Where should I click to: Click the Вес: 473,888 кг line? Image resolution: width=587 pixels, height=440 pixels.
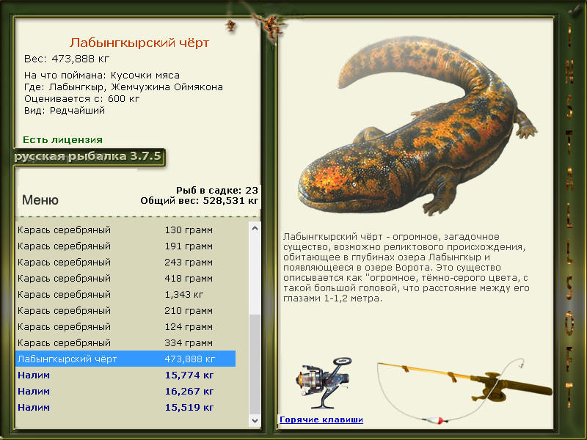(67, 59)
